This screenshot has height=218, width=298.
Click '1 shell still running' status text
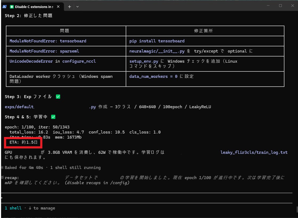75,168
